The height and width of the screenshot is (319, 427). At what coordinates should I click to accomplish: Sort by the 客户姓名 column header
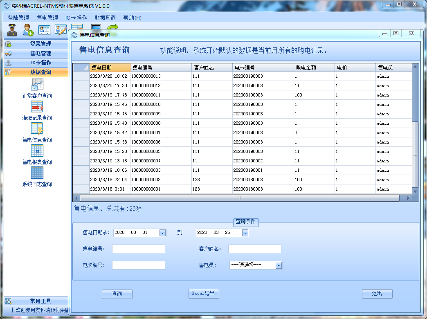click(212, 67)
